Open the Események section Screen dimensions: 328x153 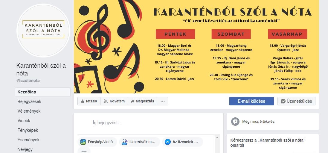[28, 140]
